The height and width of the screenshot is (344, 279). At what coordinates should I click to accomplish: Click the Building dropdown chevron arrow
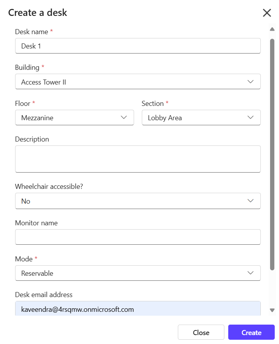pyautogui.click(x=250, y=81)
